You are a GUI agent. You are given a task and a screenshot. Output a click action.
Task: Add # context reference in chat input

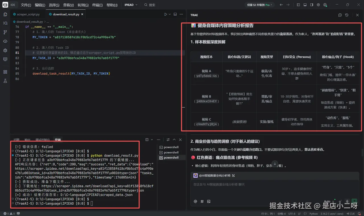(202, 201)
